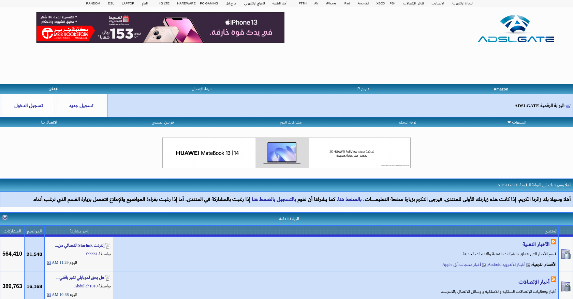Click the المشاركات column header
Image resolution: width=573 pixels, height=299 pixels.
coord(12,231)
